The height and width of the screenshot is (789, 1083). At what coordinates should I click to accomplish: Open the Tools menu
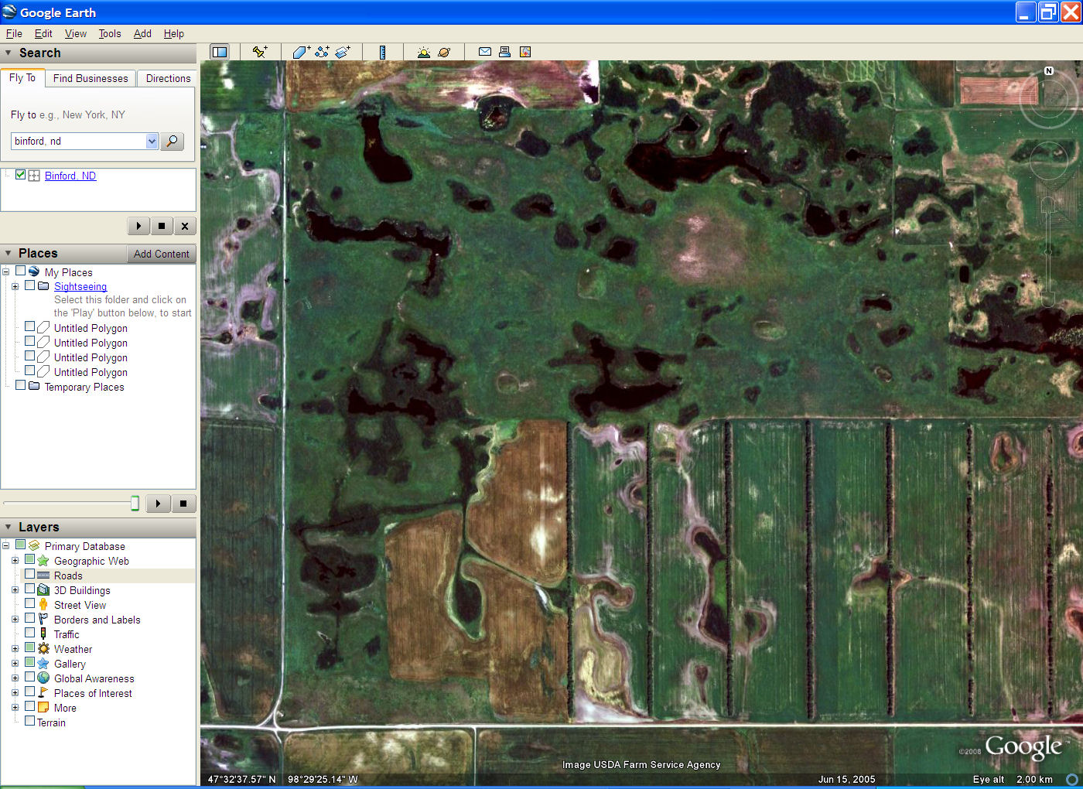tap(110, 33)
